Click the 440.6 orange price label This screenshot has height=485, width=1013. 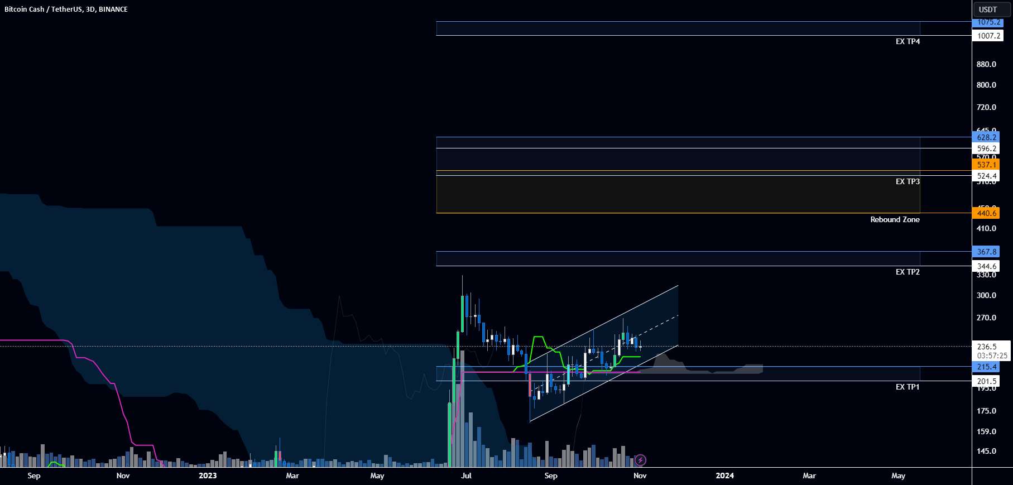coord(986,213)
